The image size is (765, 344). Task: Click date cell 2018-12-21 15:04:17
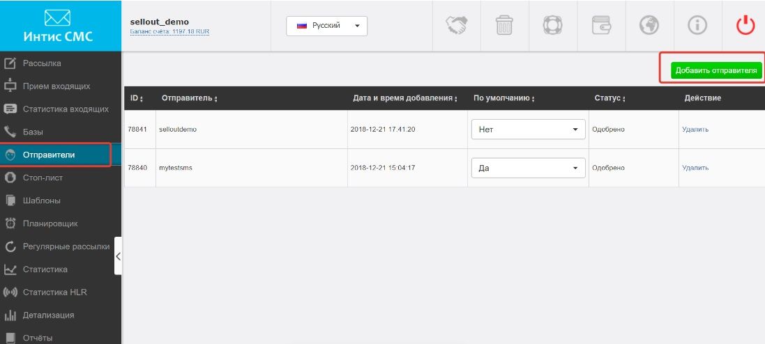(x=382, y=168)
